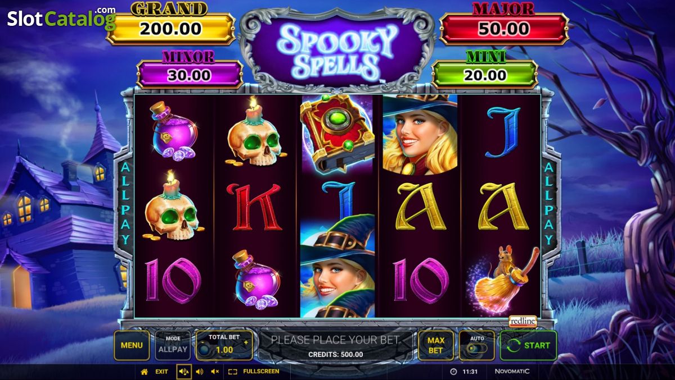
Task: Click the home icon in bottom bar
Action: [145, 372]
